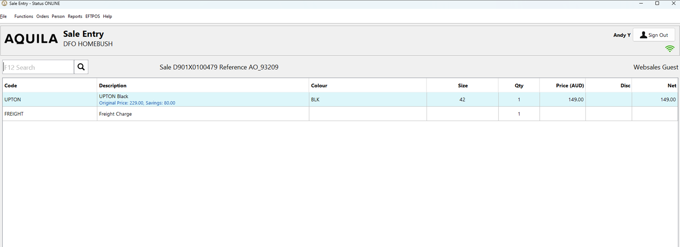Open the Person menu
This screenshot has width=680, height=247.
point(58,16)
